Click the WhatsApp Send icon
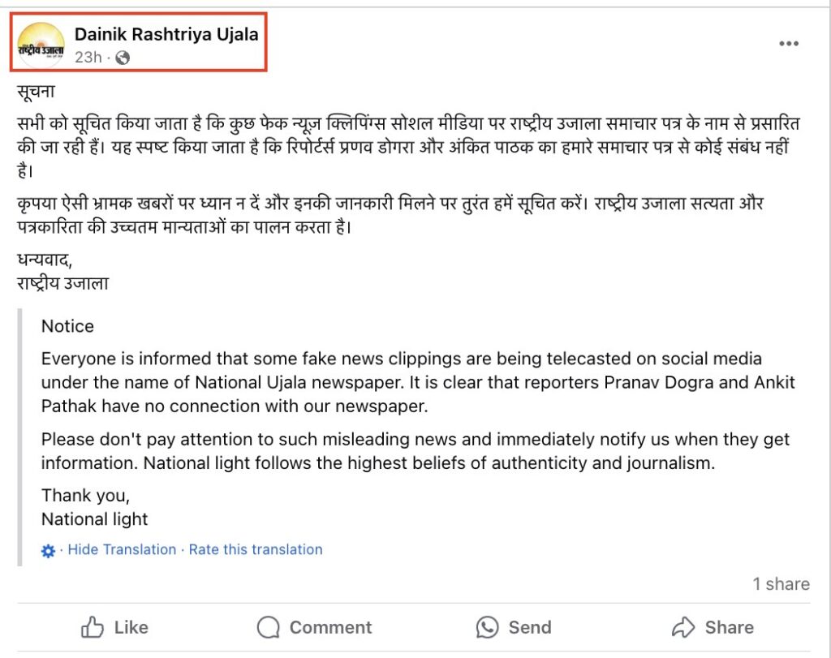831x658 pixels. [x=487, y=627]
